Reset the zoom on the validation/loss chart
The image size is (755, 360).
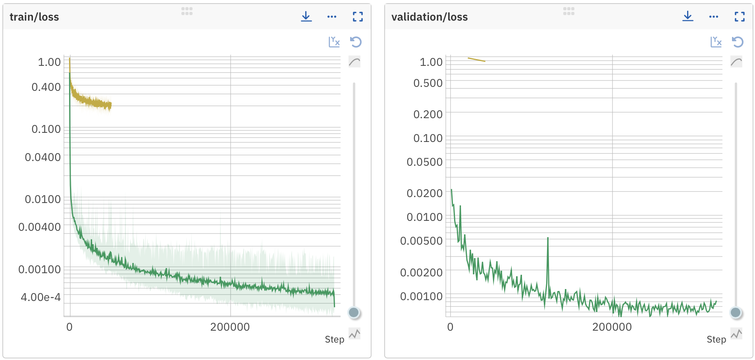click(x=737, y=42)
